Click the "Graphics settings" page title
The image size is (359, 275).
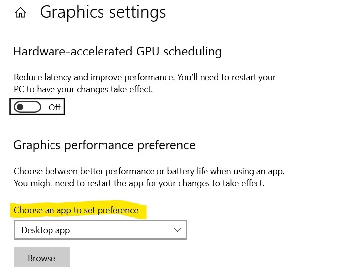[103, 12]
